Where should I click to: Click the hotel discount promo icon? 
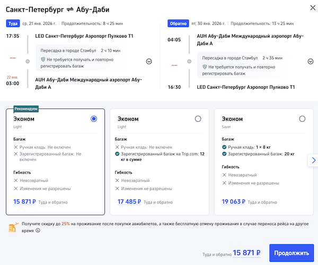point(13,227)
